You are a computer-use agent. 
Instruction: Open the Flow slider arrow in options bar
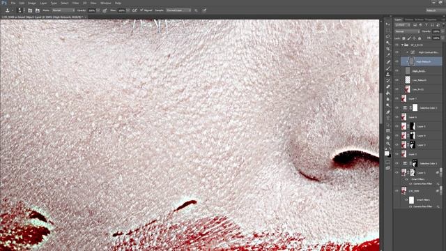click(128, 10)
